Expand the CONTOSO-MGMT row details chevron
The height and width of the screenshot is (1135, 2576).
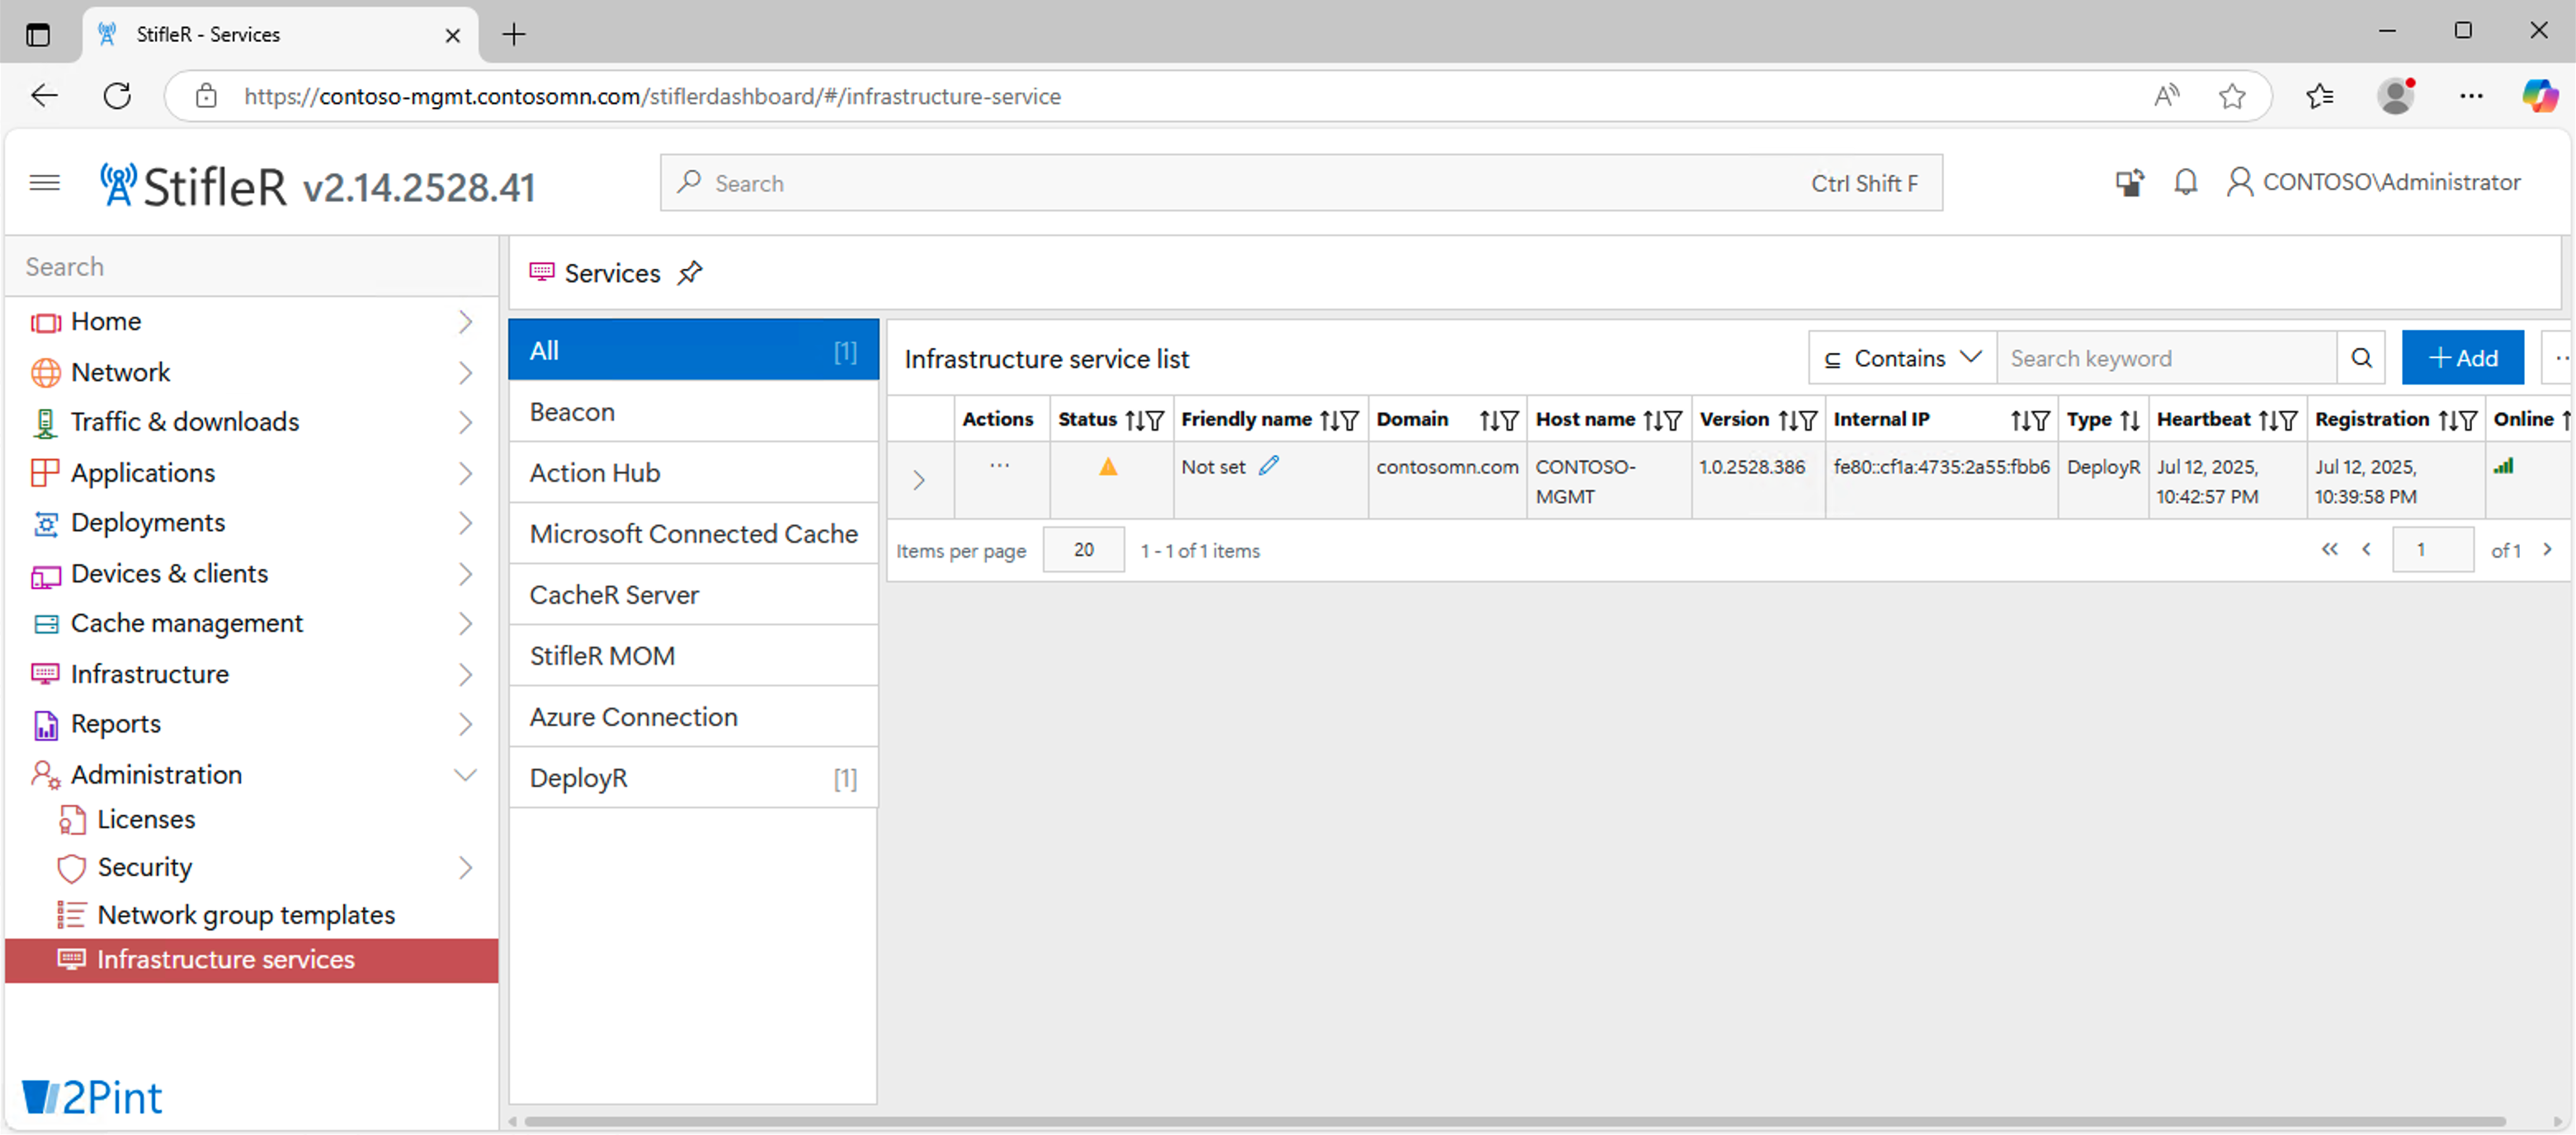pyautogui.click(x=918, y=481)
